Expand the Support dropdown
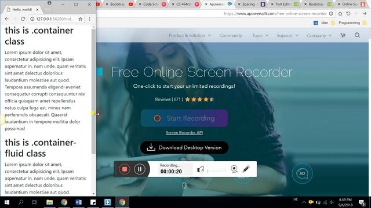The width and height of the screenshot is (371, 208). tap(288, 35)
